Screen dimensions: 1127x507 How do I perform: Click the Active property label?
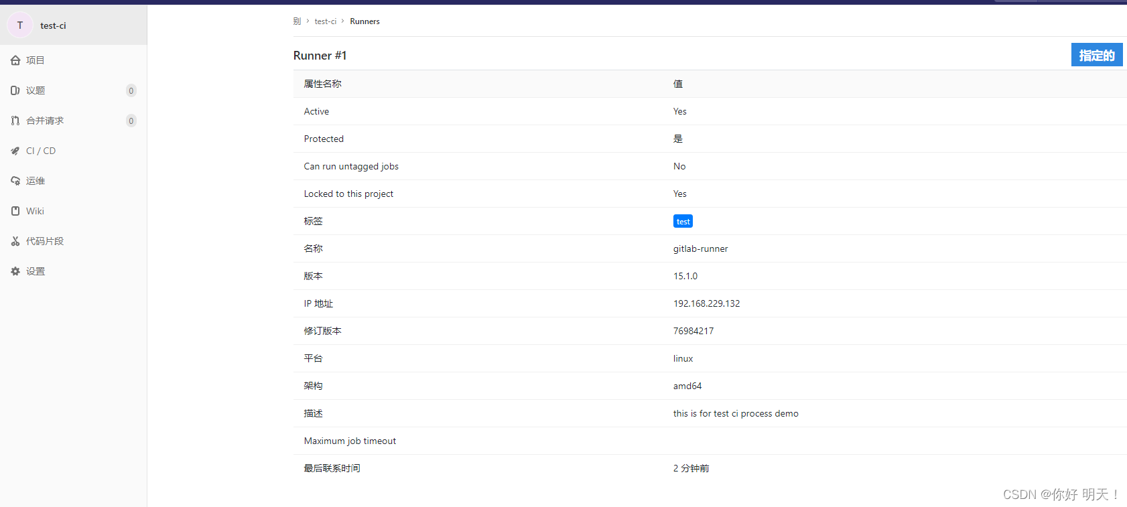click(316, 111)
